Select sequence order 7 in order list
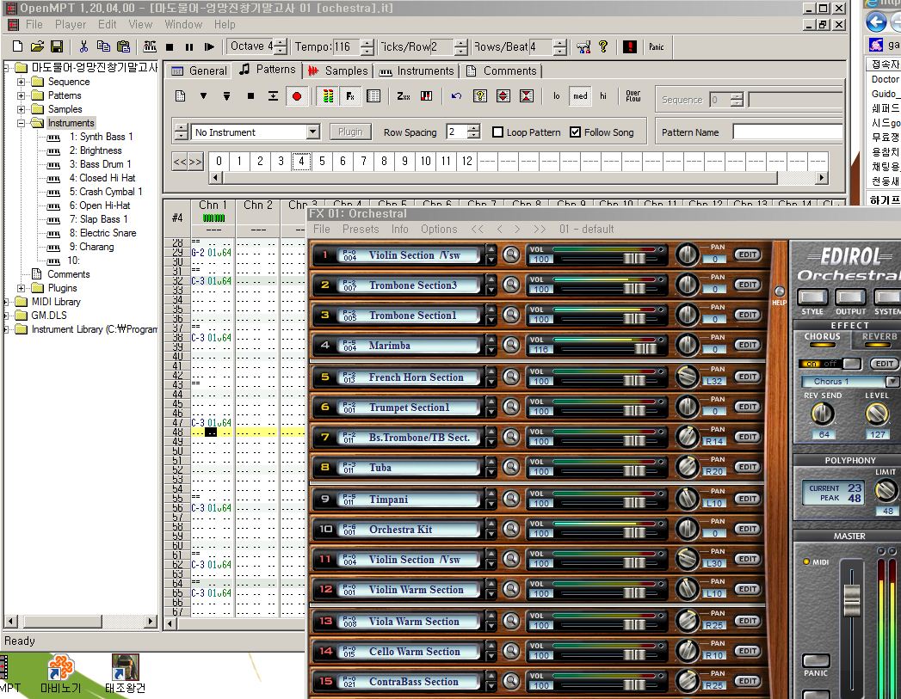The height and width of the screenshot is (699, 901). pyautogui.click(x=363, y=162)
